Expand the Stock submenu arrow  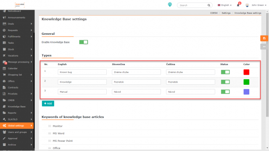tap(32, 49)
